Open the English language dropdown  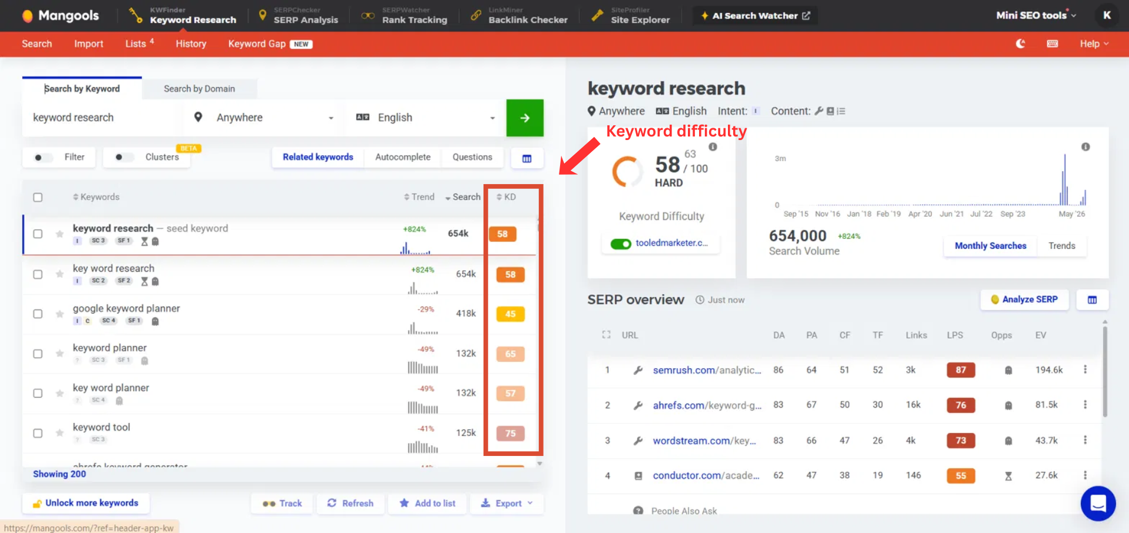(425, 118)
